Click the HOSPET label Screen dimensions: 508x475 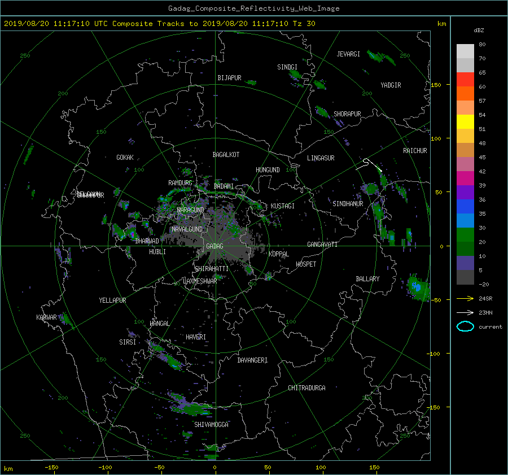coord(306,264)
